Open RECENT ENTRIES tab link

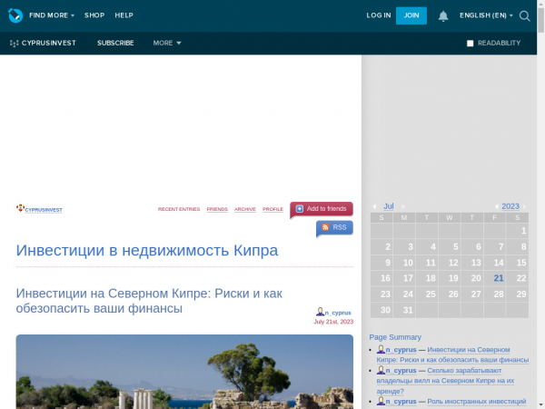[179, 209]
